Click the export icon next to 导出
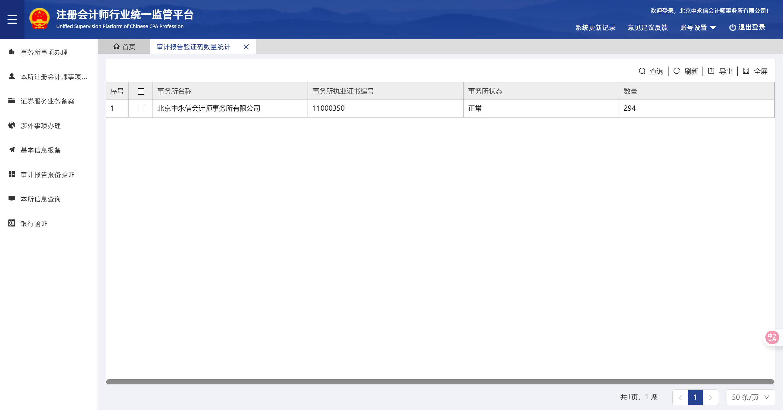Image resolution: width=783 pixels, height=410 pixels. tap(711, 71)
